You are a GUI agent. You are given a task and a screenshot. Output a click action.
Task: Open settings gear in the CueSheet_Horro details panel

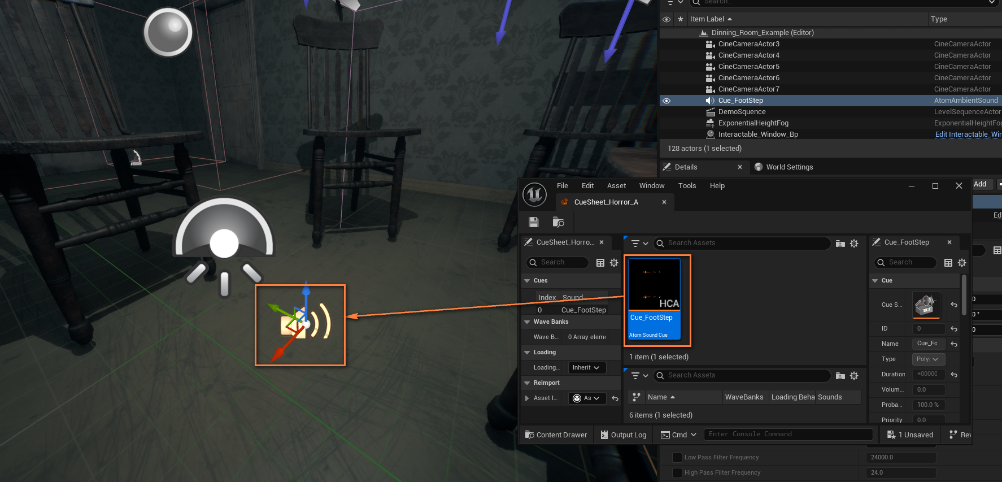(614, 263)
